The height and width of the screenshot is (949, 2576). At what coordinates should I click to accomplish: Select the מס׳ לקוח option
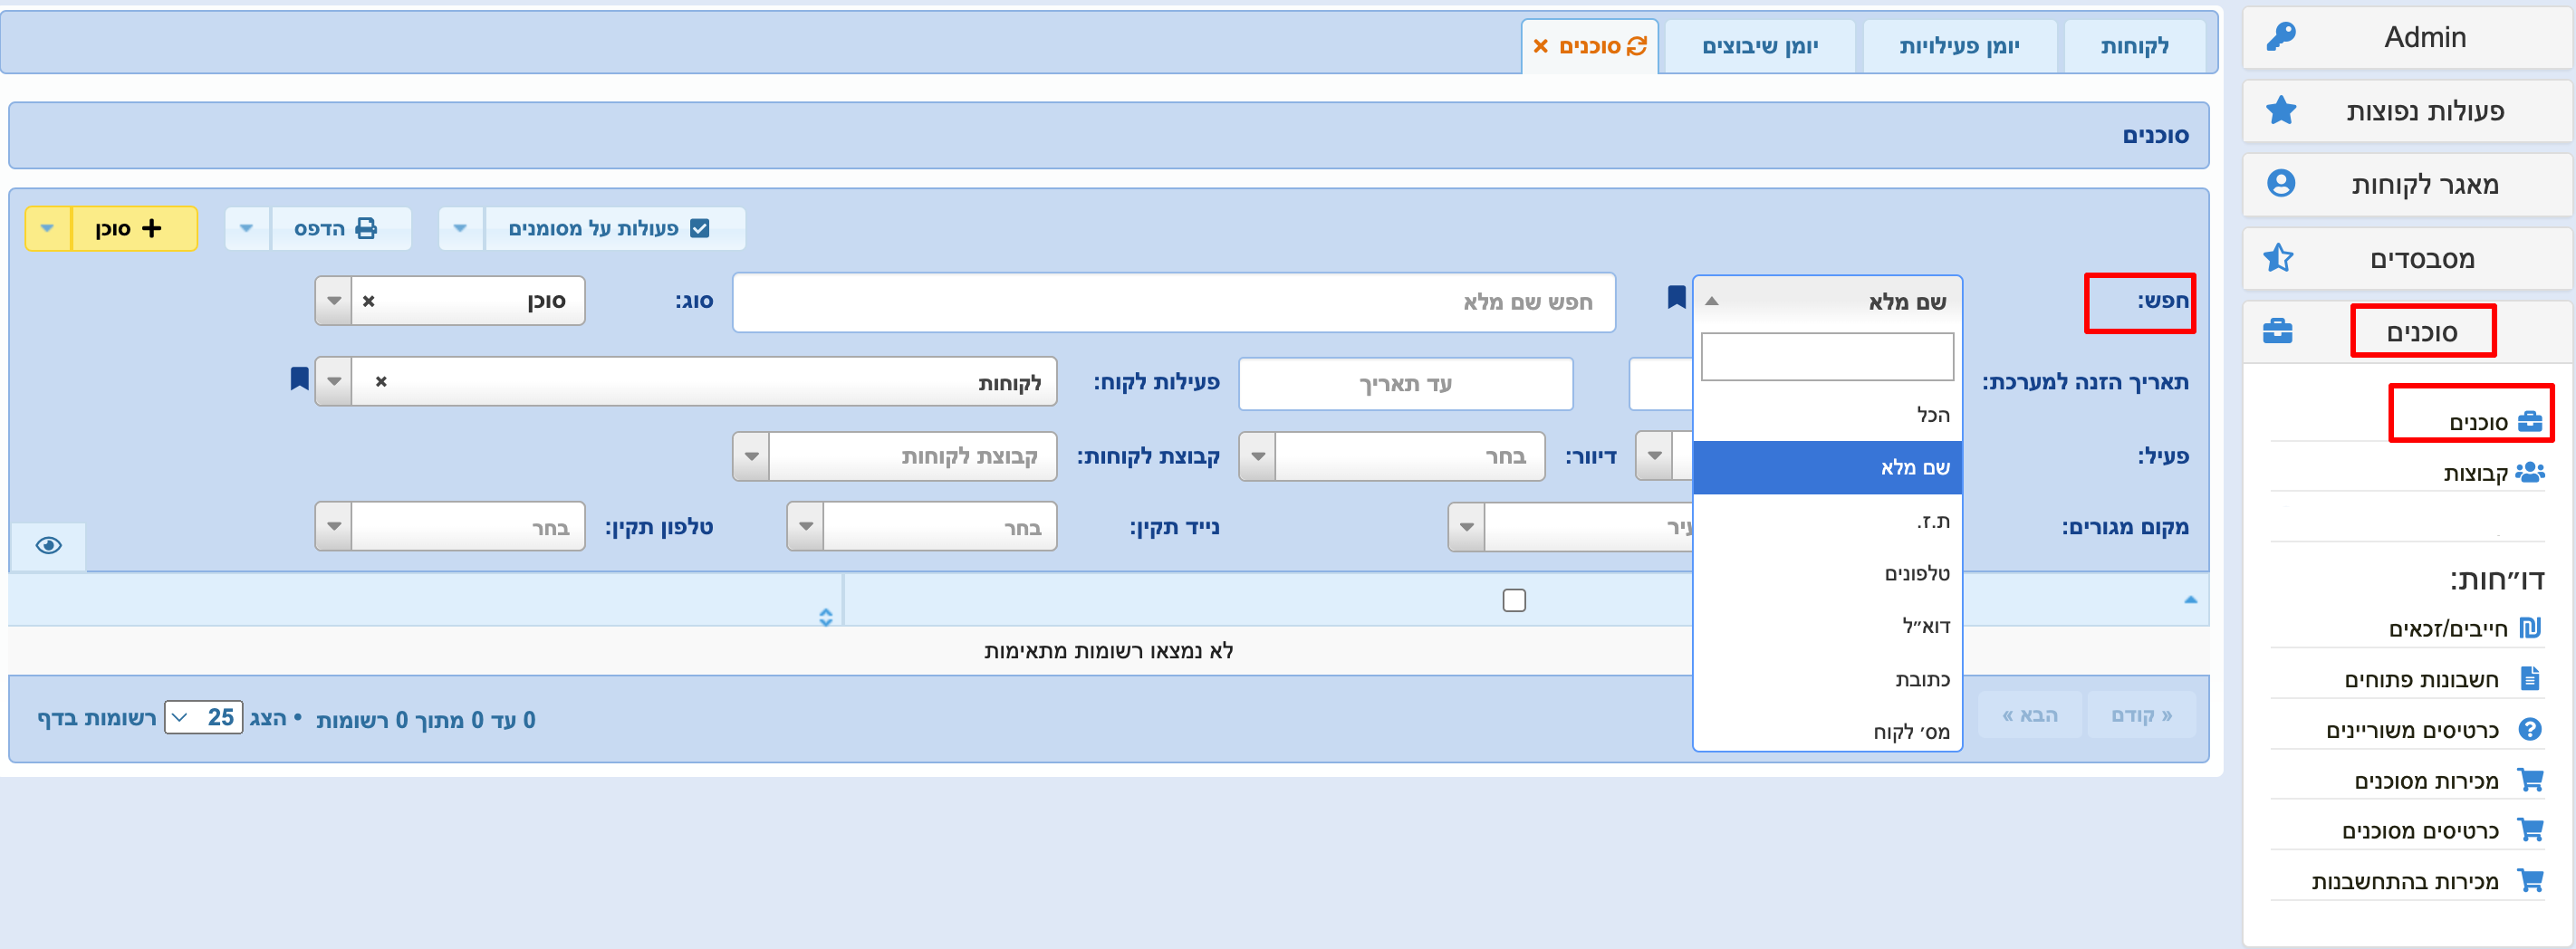(x=1827, y=731)
